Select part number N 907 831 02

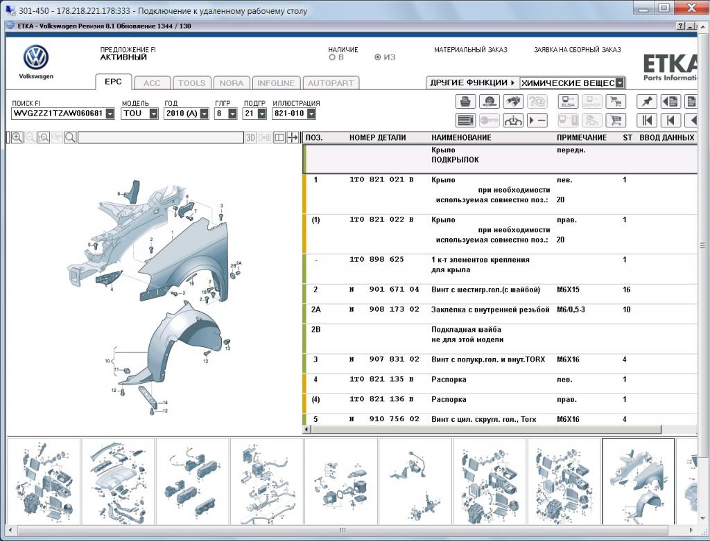pos(384,359)
